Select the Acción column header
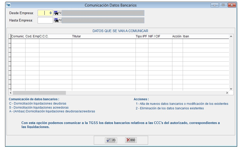The height and width of the screenshot is (151, 241). coord(177,36)
